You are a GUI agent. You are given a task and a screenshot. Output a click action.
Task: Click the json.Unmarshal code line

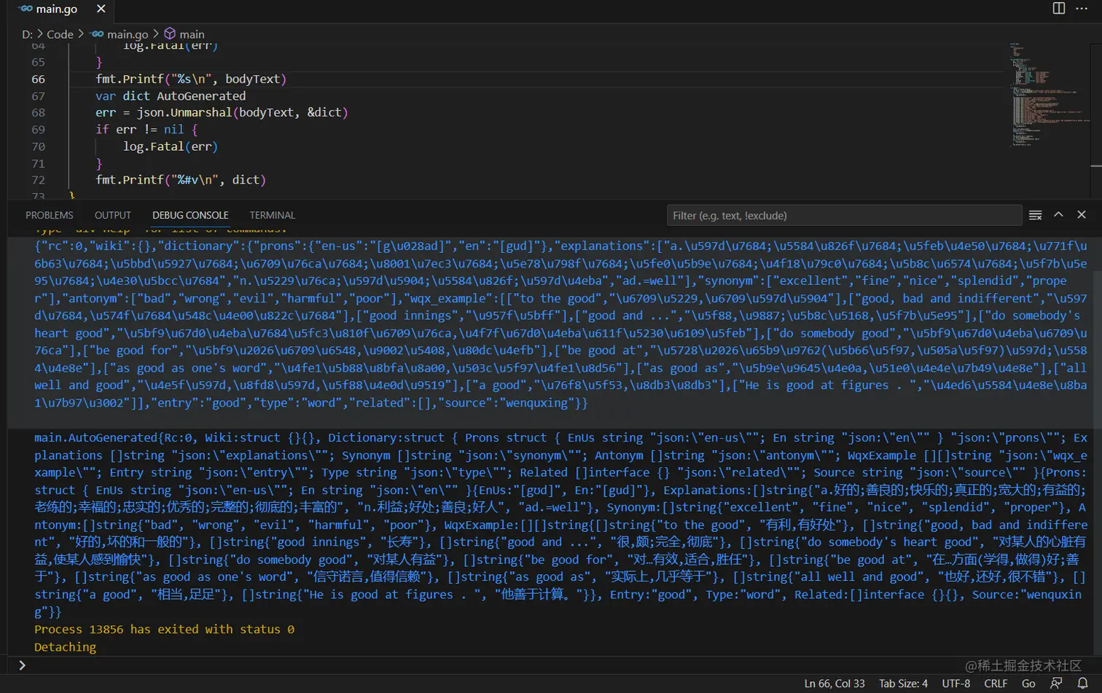pyautogui.click(x=222, y=112)
